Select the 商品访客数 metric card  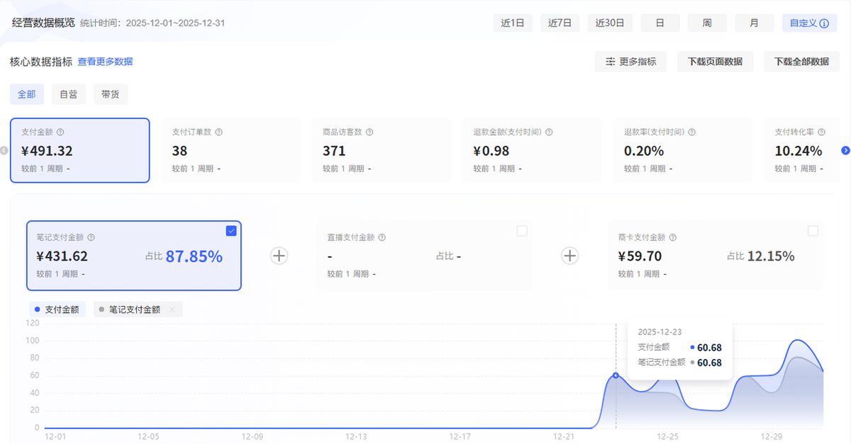(x=382, y=150)
